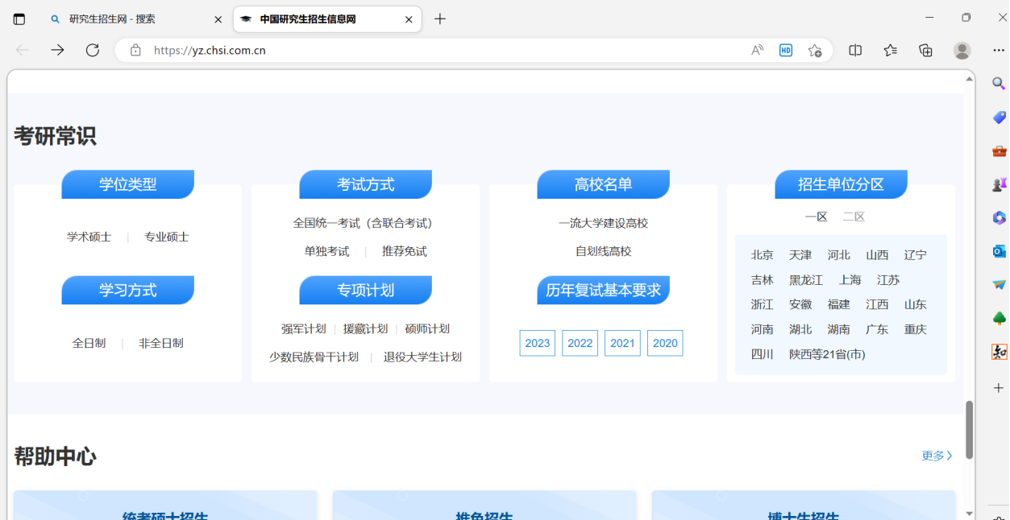This screenshot has height=520, width=1010.
Task: Open the sidebar Search magnifier icon
Action: (x=999, y=83)
